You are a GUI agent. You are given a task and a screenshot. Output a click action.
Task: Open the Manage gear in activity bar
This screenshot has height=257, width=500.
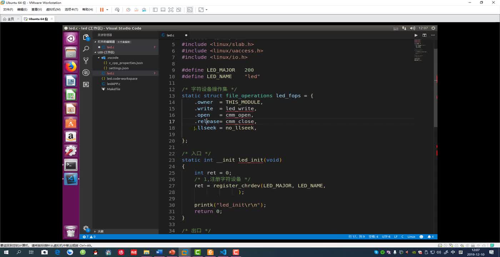pos(86,228)
